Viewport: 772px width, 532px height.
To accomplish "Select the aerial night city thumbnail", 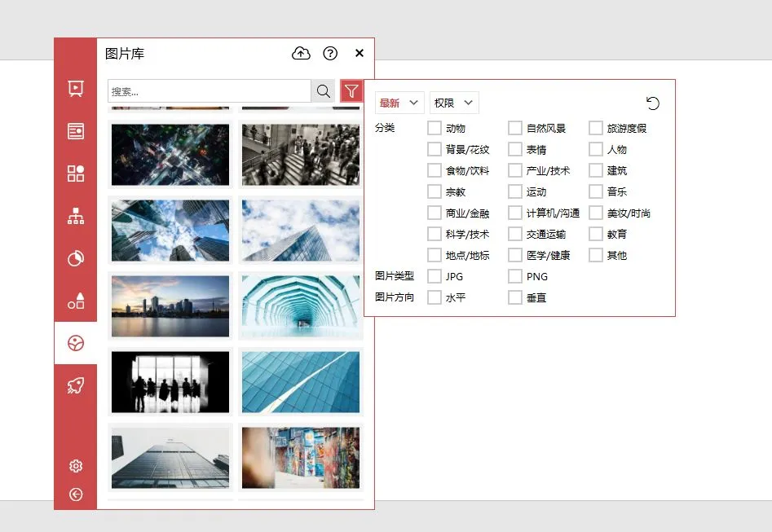I will coord(170,155).
